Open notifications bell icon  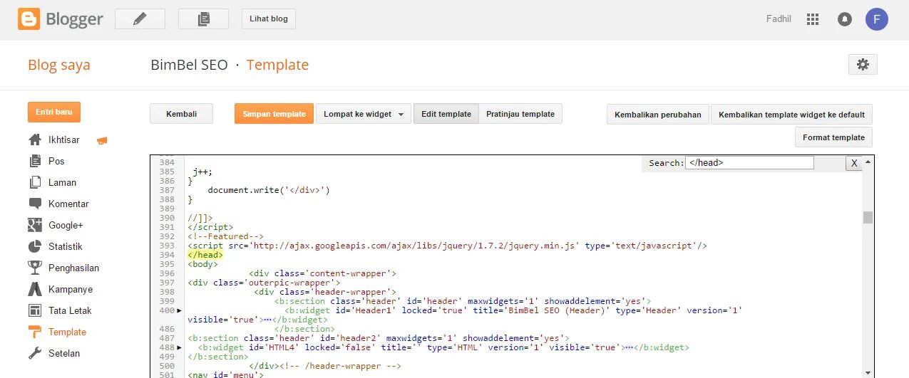(845, 19)
